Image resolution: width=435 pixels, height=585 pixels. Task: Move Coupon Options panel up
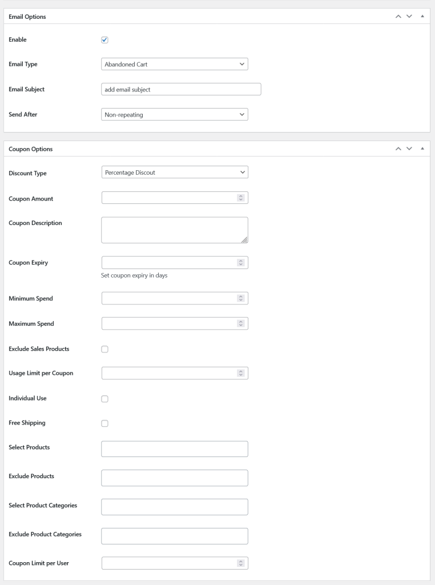398,149
